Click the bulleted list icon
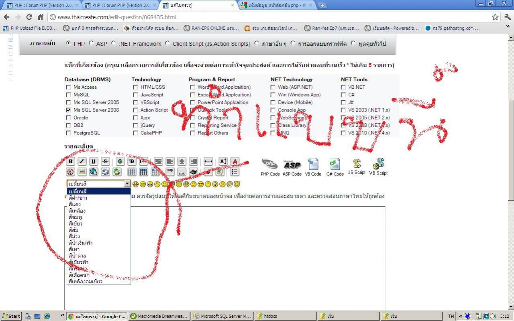The height and width of the screenshot is (321, 514). pyautogui.click(x=235, y=172)
